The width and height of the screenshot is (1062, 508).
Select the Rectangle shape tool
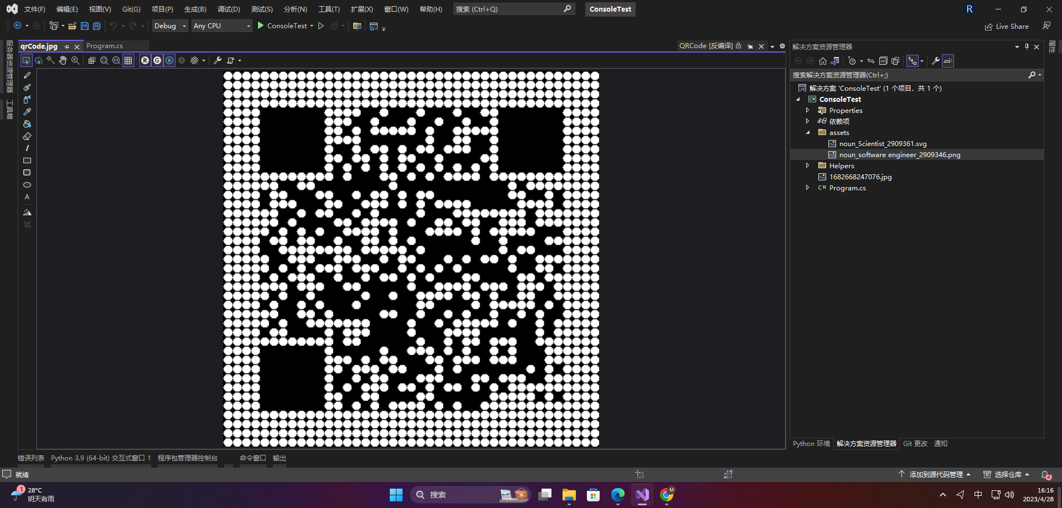(27, 160)
